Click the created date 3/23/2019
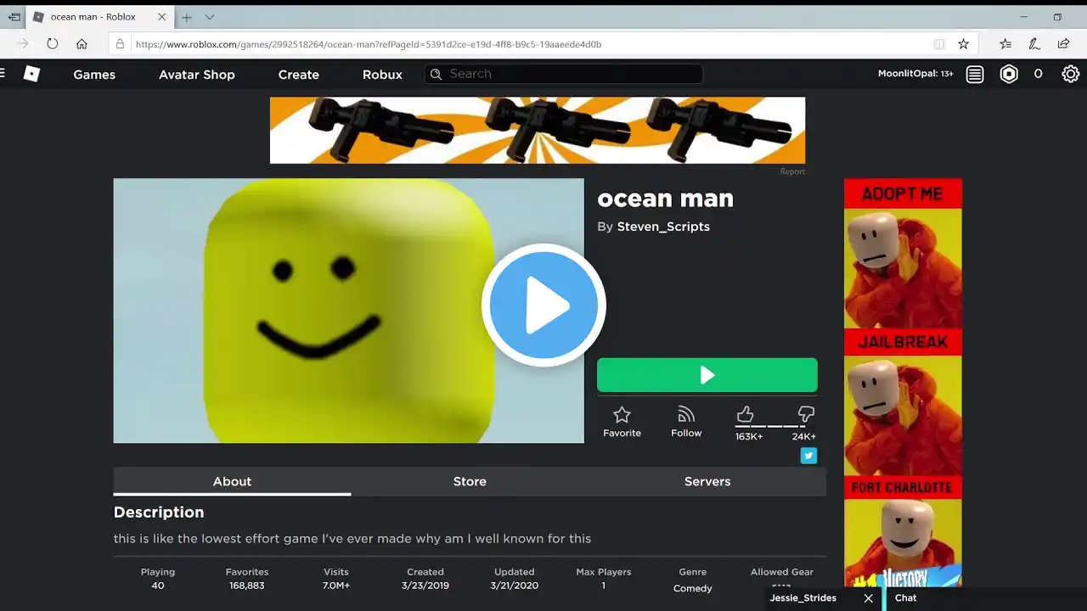The image size is (1087, 611). [425, 586]
